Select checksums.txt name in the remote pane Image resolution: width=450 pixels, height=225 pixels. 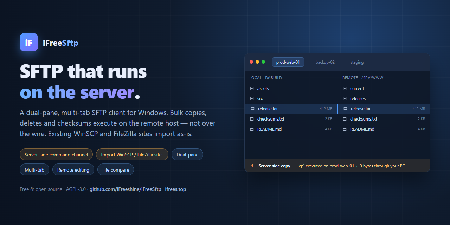pyautogui.click(x=364, y=119)
